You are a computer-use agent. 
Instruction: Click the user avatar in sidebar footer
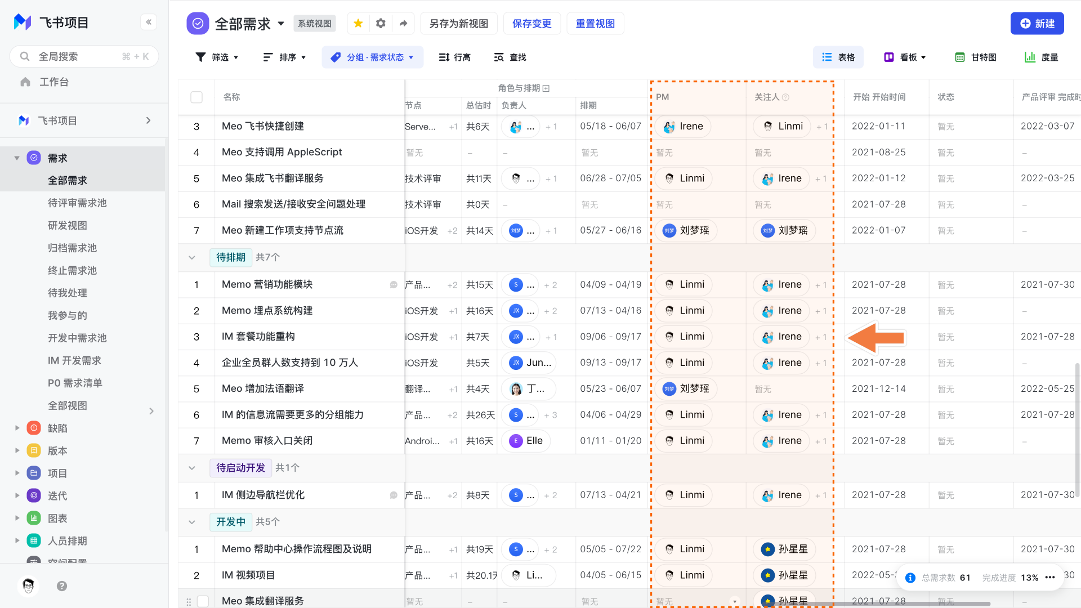coord(28,586)
